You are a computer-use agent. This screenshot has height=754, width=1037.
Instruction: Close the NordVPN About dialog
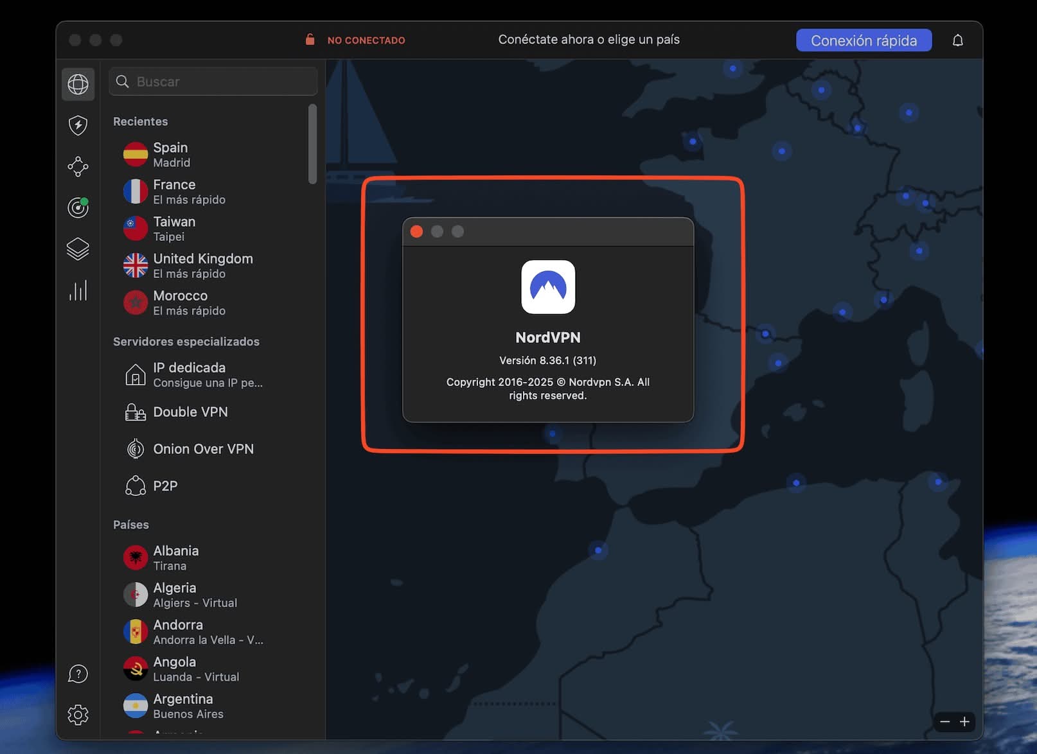coord(416,232)
